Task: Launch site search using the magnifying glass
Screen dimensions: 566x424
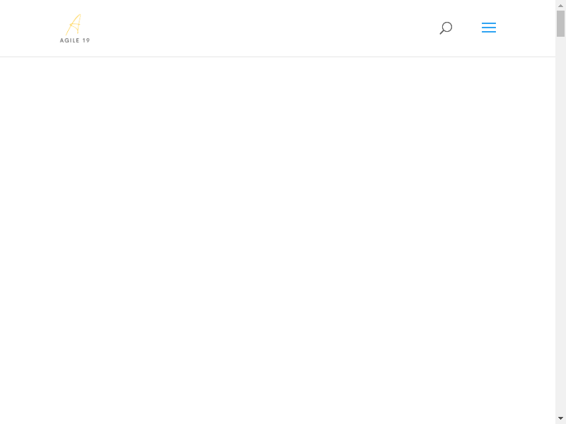Action: (x=446, y=28)
